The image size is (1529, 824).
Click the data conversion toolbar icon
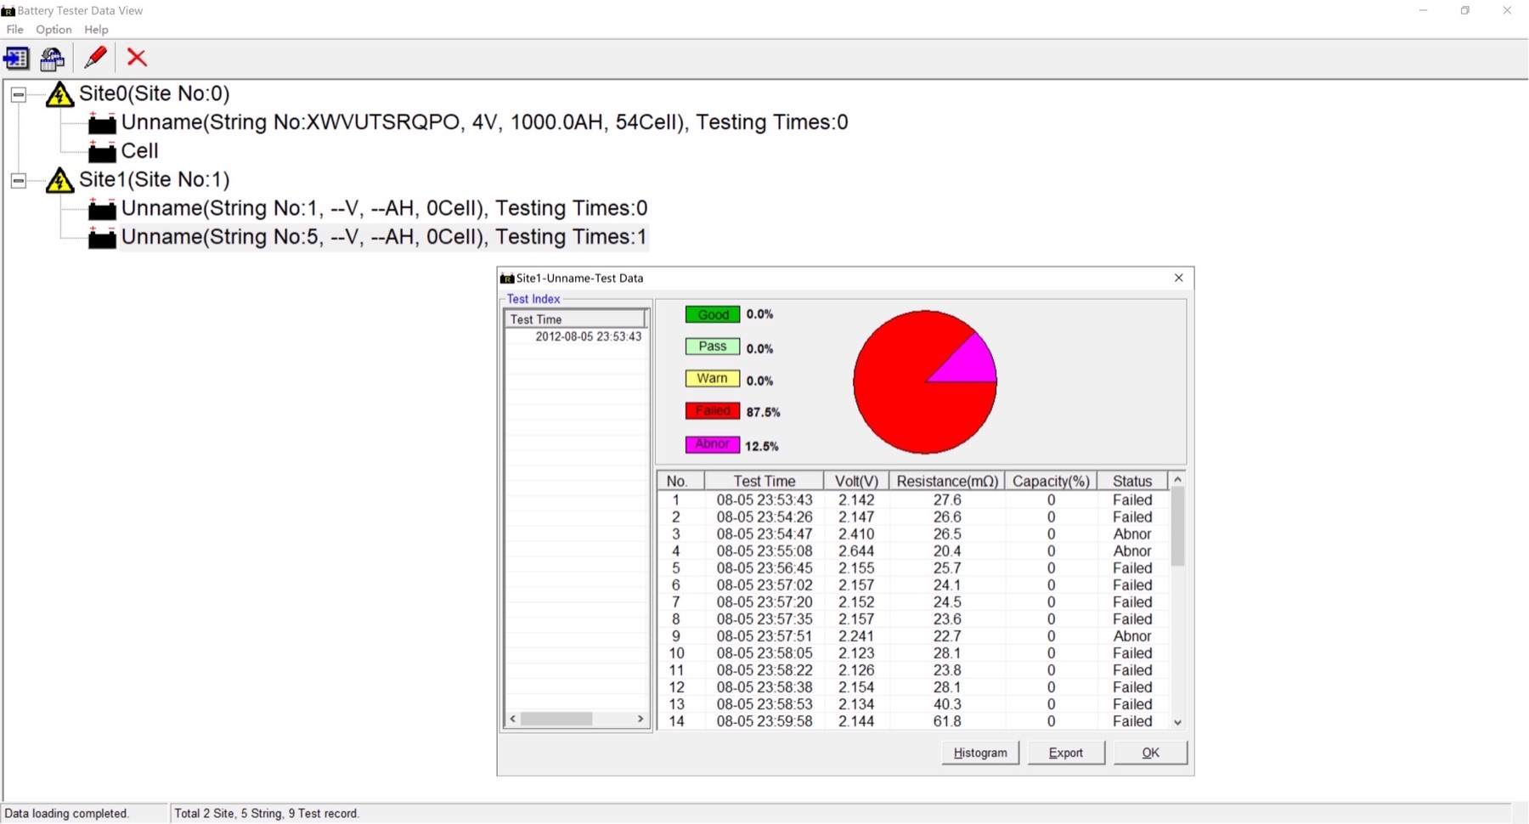click(x=52, y=58)
